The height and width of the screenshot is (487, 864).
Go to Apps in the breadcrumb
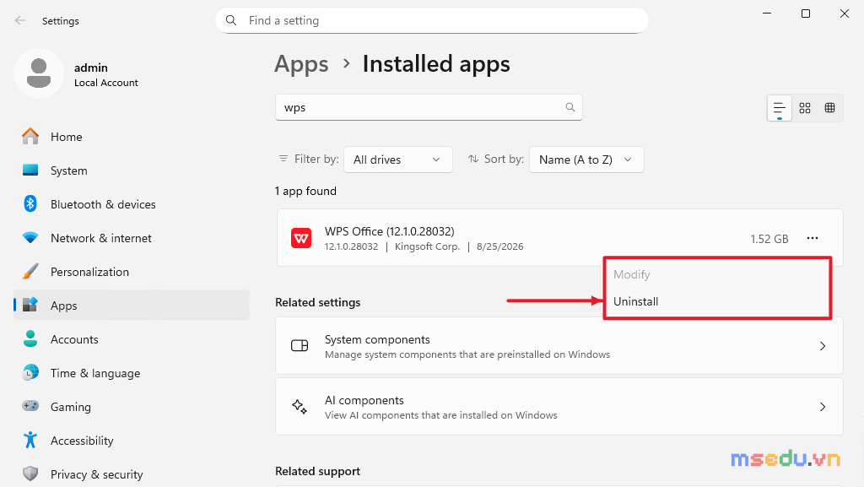click(301, 64)
